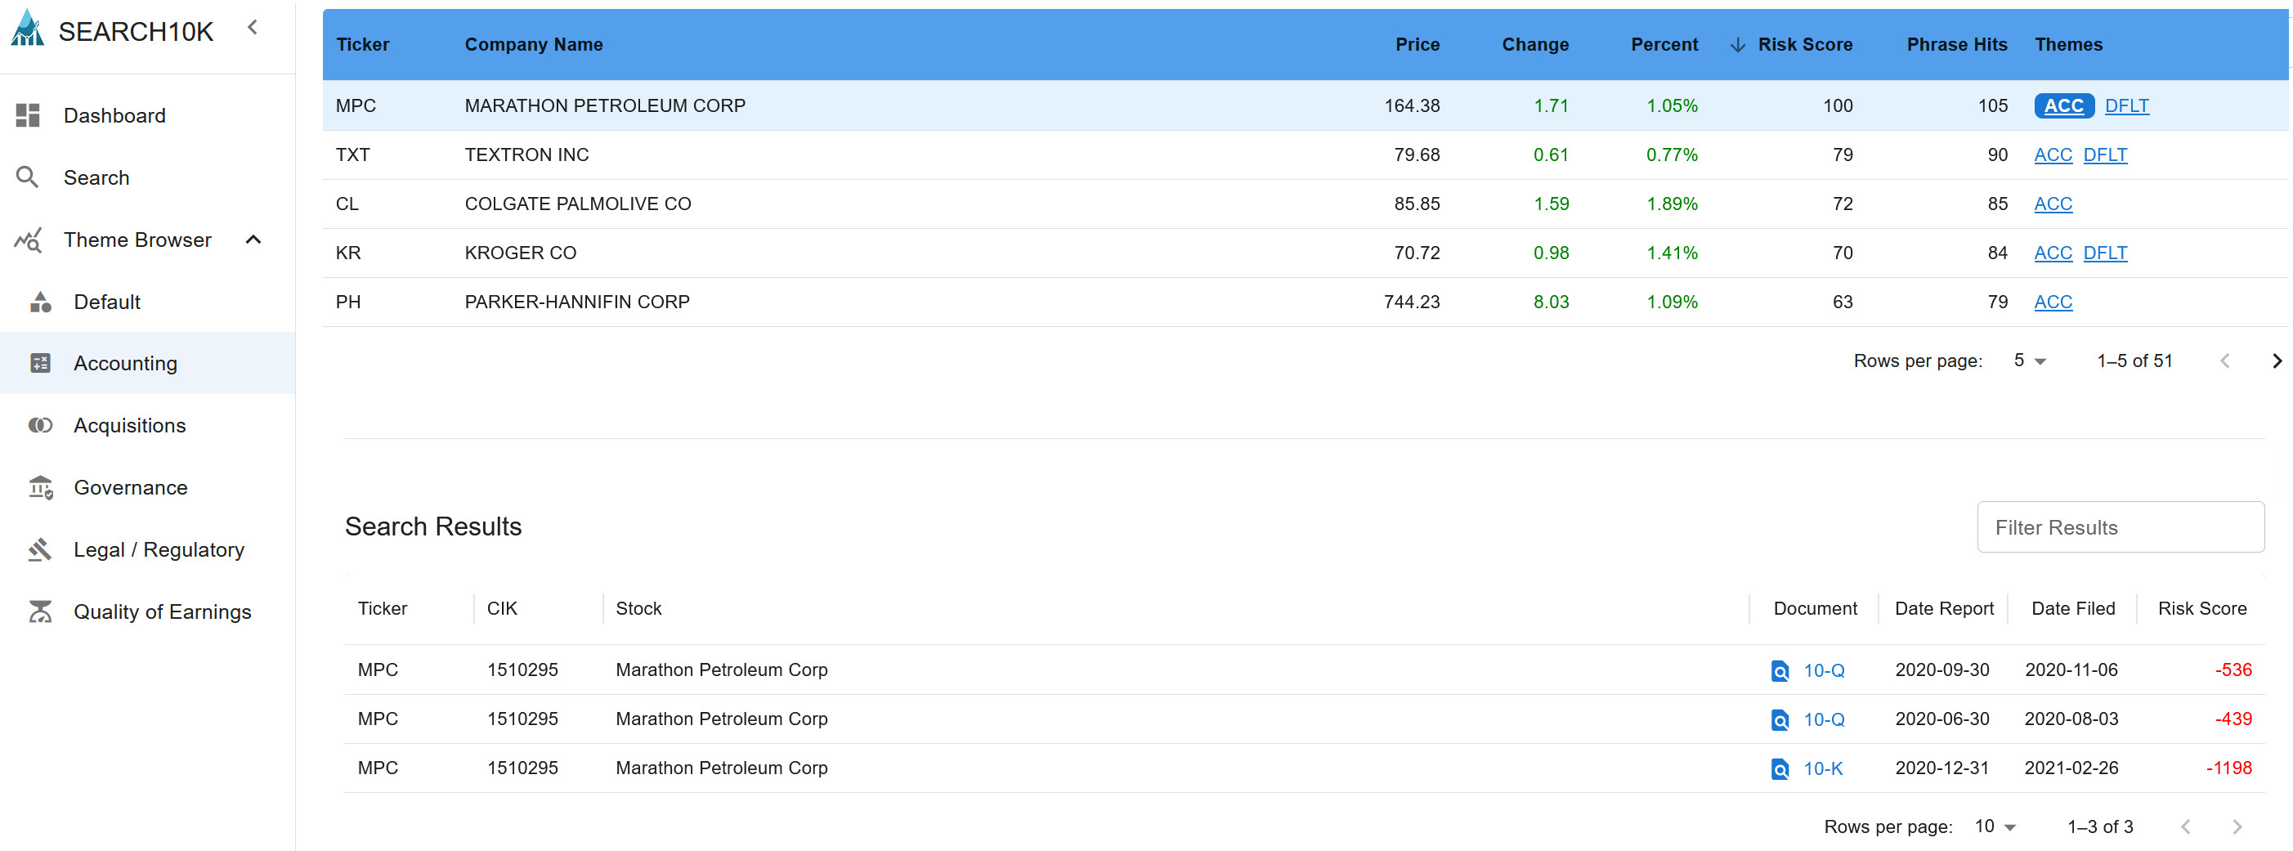This screenshot has width=2293, height=851.
Task: Collapse the sidebar with the chevron
Action: (253, 28)
